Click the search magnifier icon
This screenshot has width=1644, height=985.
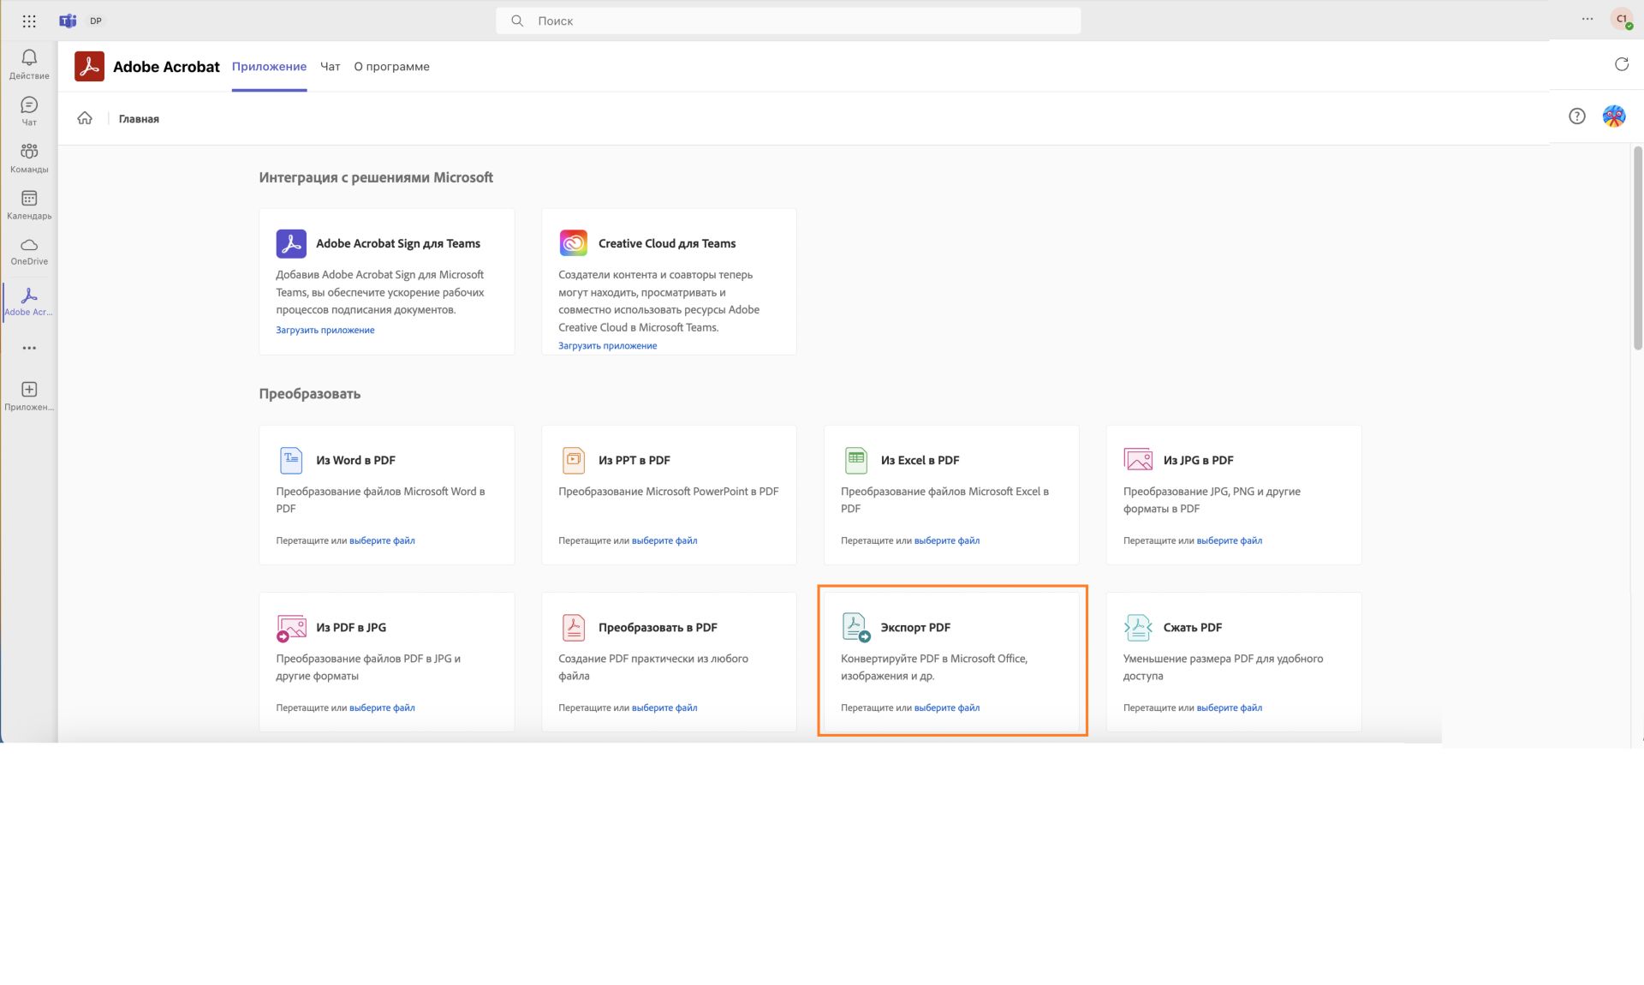pos(517,21)
